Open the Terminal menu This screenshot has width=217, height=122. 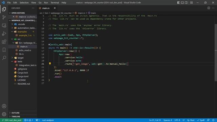[55, 3]
